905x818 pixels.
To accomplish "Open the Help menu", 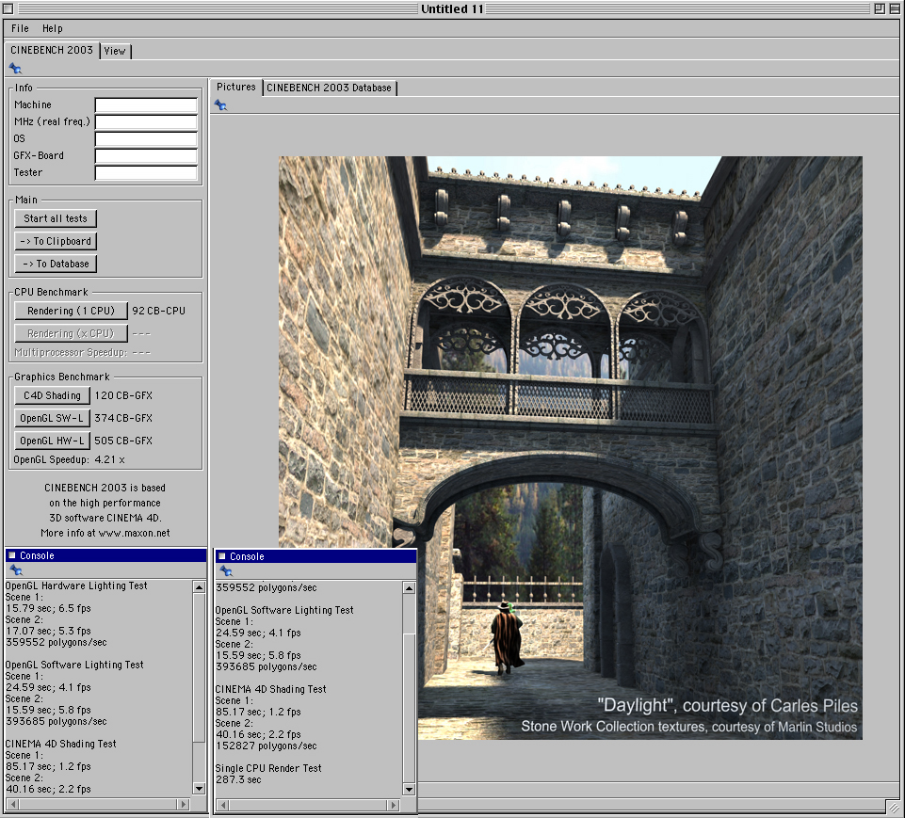I will [53, 28].
